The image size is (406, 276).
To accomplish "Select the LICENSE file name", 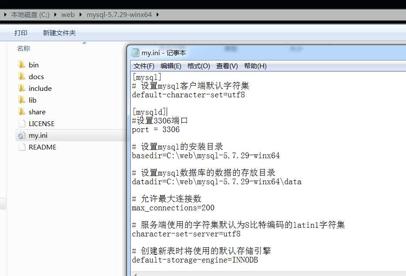I will point(42,123).
